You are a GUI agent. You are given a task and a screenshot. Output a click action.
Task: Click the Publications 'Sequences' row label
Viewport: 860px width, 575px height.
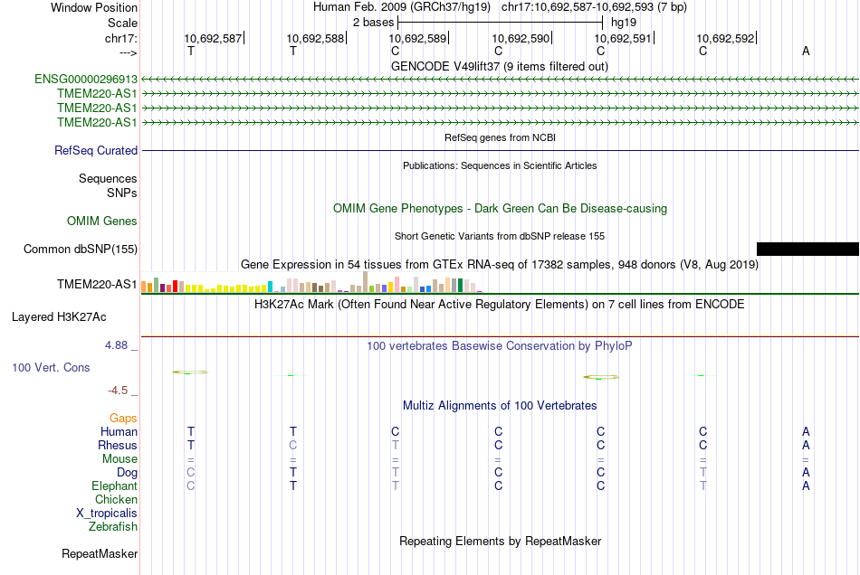click(x=108, y=178)
